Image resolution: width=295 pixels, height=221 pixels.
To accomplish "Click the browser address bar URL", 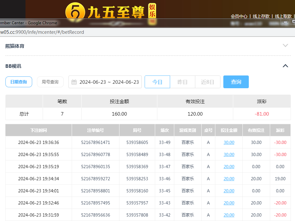I will (42, 32).
